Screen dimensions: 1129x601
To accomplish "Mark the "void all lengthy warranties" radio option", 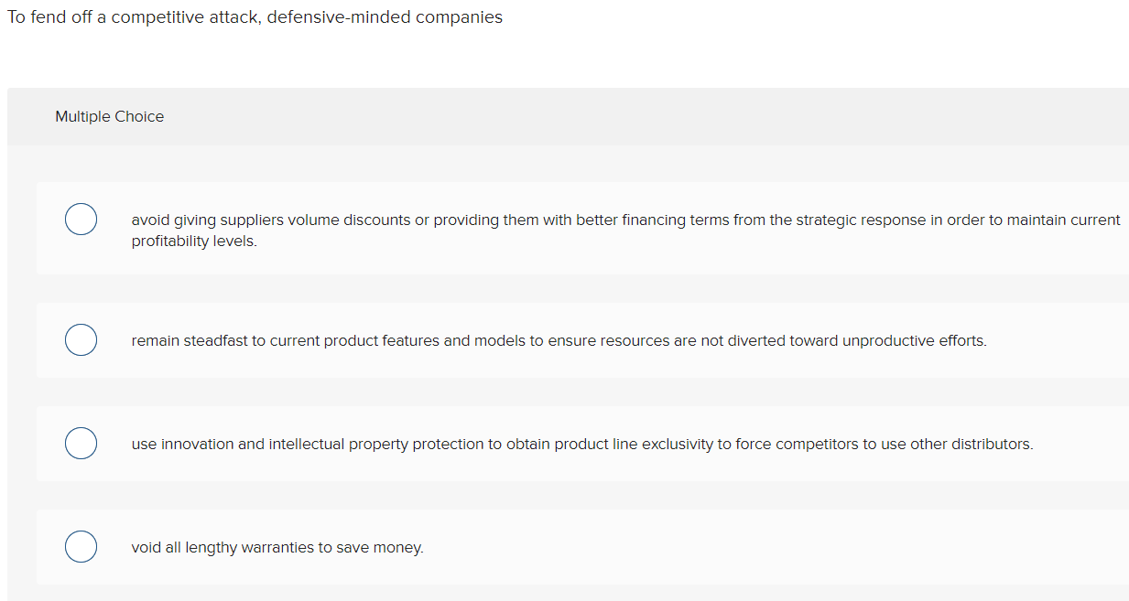I will pyautogui.click(x=81, y=547).
